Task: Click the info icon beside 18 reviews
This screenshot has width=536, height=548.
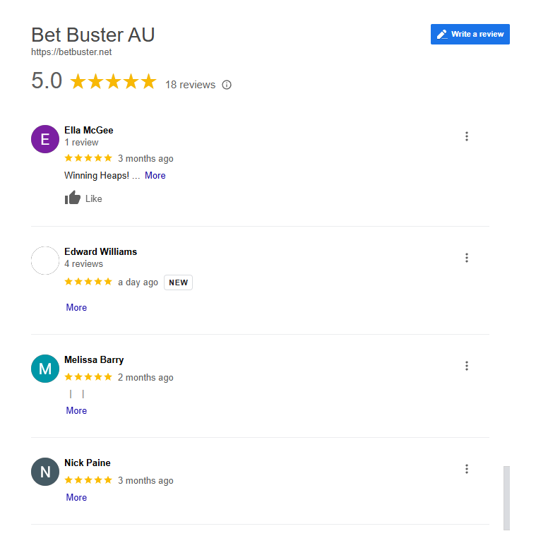Action: click(x=227, y=85)
